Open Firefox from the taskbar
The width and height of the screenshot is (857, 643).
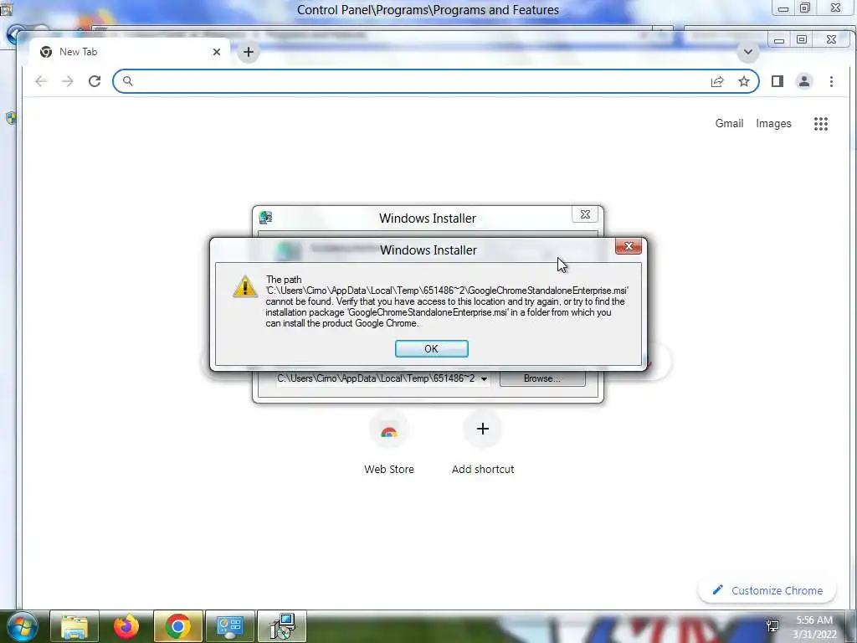126,626
